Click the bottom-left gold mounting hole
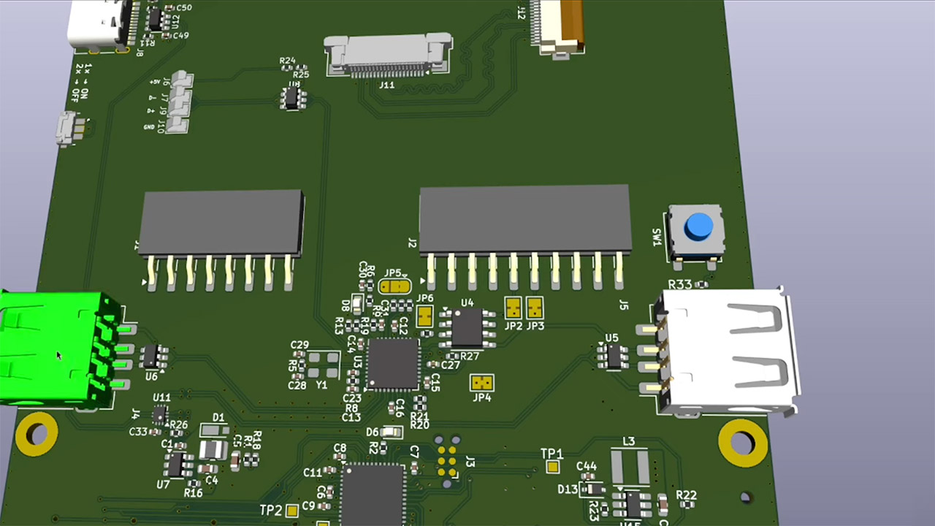Viewport: 935px width, 526px height. [x=37, y=433]
